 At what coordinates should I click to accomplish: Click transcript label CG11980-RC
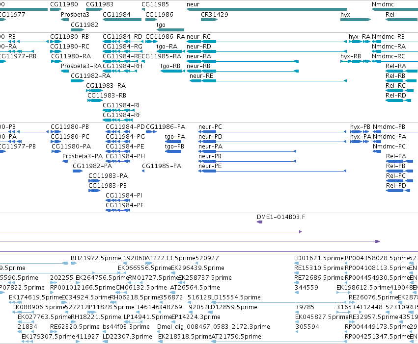(x=70, y=47)
